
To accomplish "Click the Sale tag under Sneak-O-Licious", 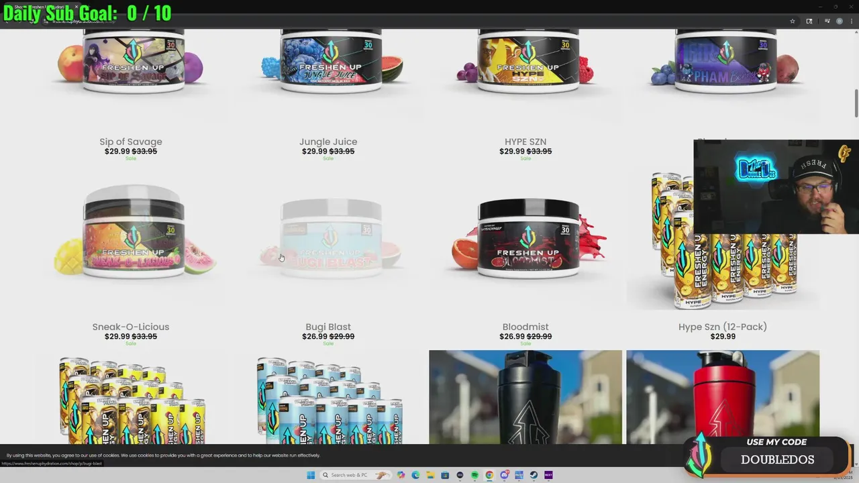I will pos(131,343).
